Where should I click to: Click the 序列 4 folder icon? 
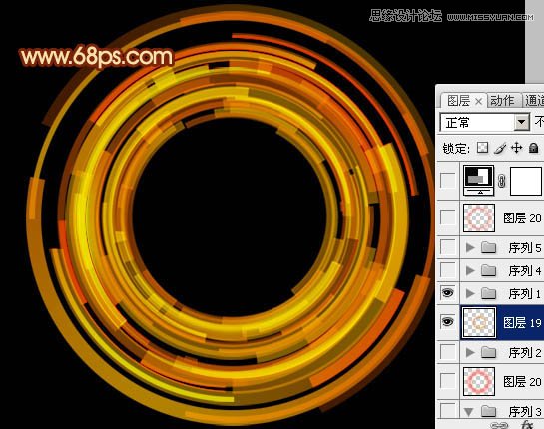[x=488, y=270]
